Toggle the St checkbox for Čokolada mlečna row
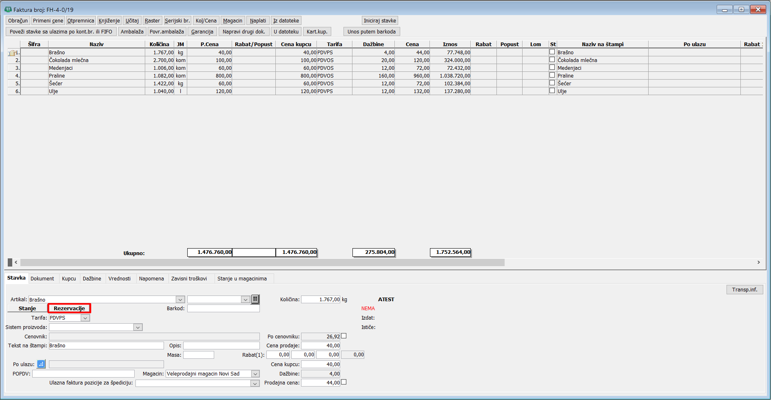 pos(552,60)
